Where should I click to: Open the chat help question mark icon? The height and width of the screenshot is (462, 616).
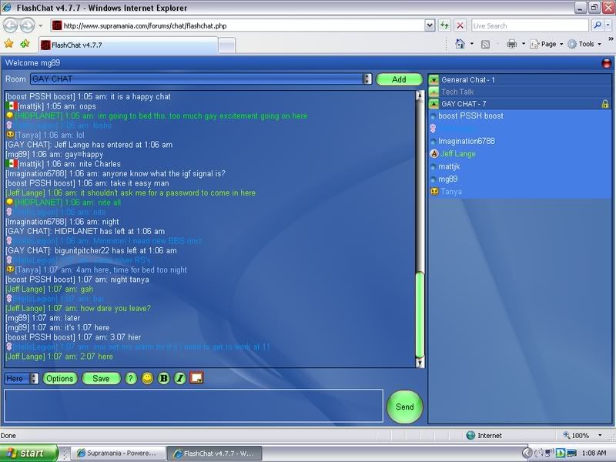pyautogui.click(x=131, y=378)
